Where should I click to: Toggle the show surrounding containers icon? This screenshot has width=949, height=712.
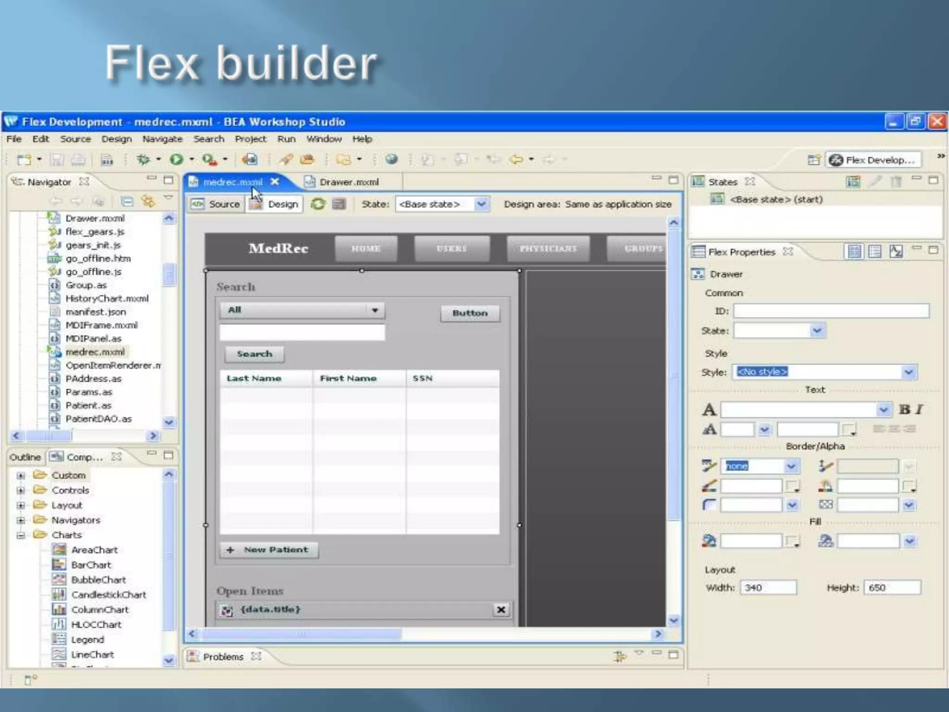click(339, 204)
